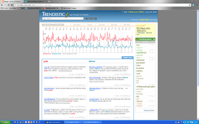
Task: Click the #virginmarathoner hashtag link
Action: [65, 71]
